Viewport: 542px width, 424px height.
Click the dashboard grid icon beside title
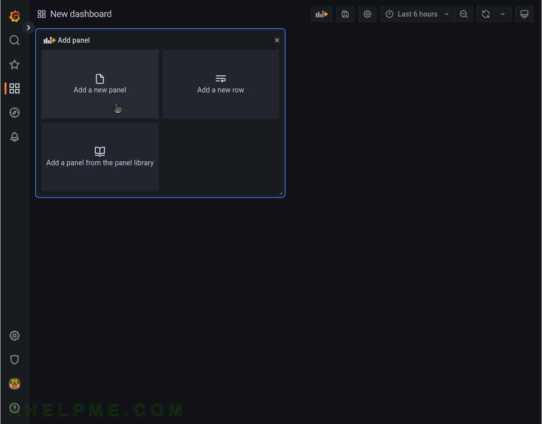tap(42, 14)
